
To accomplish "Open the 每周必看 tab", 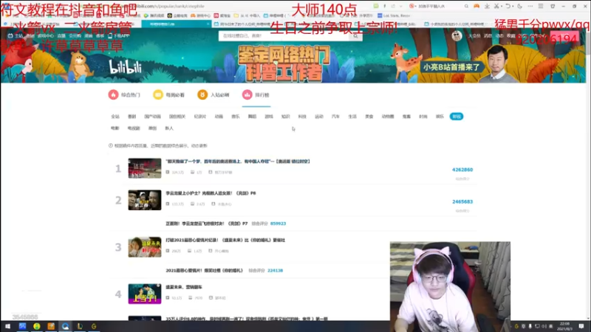I will pyautogui.click(x=169, y=95).
